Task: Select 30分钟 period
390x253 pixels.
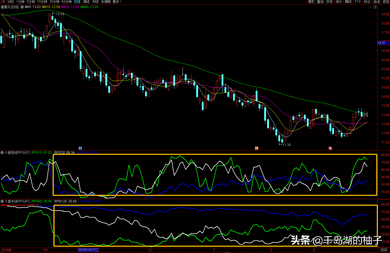Action: 54,2
